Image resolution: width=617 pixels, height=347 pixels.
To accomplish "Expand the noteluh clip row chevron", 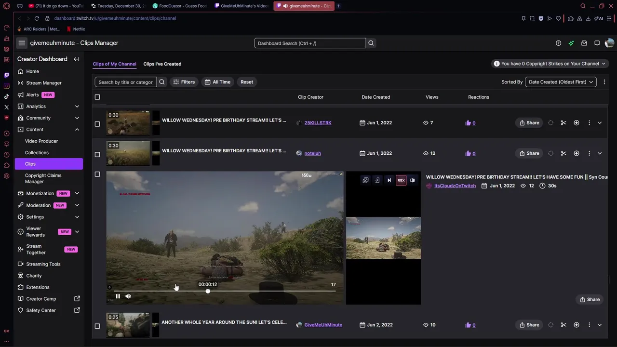I will (600, 153).
